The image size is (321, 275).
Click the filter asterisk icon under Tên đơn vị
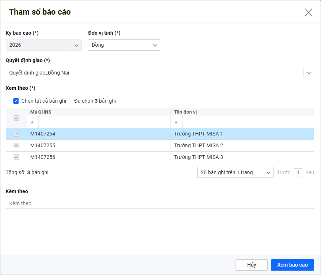coord(176,123)
